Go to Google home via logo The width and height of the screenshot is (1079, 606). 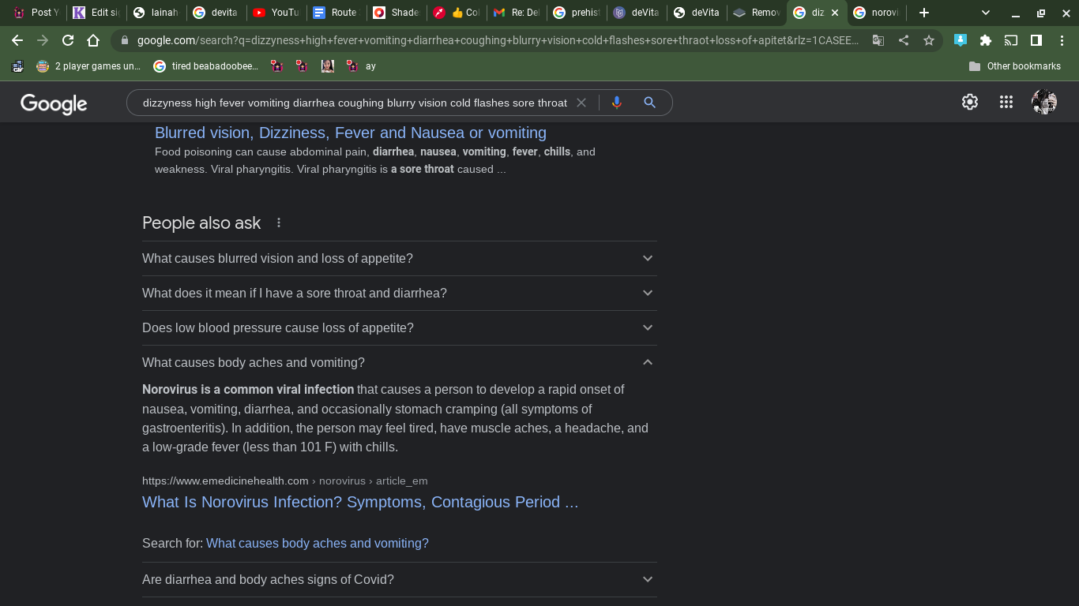tap(54, 103)
